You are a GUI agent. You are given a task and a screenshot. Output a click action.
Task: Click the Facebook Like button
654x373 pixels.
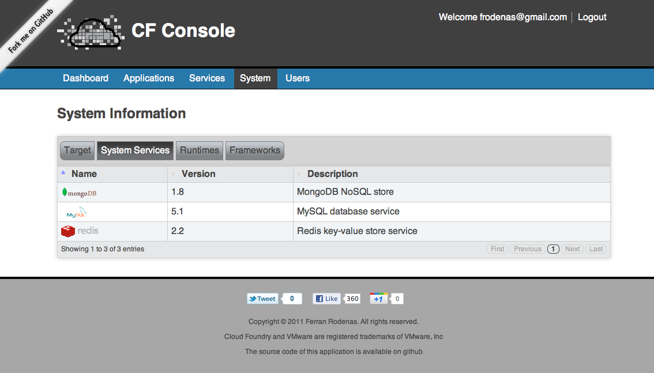pyautogui.click(x=326, y=299)
